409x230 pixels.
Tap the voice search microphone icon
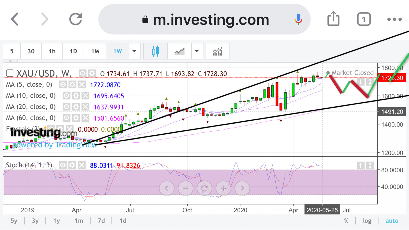(298, 19)
